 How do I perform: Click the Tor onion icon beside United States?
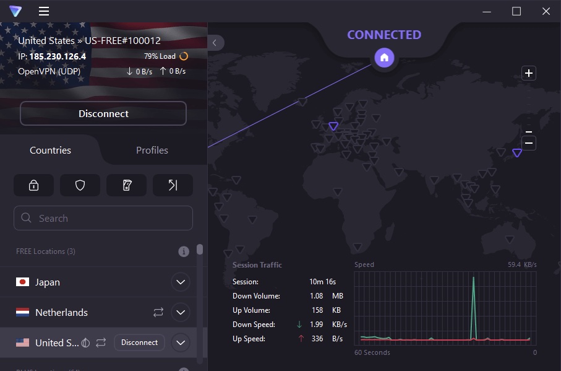85,342
